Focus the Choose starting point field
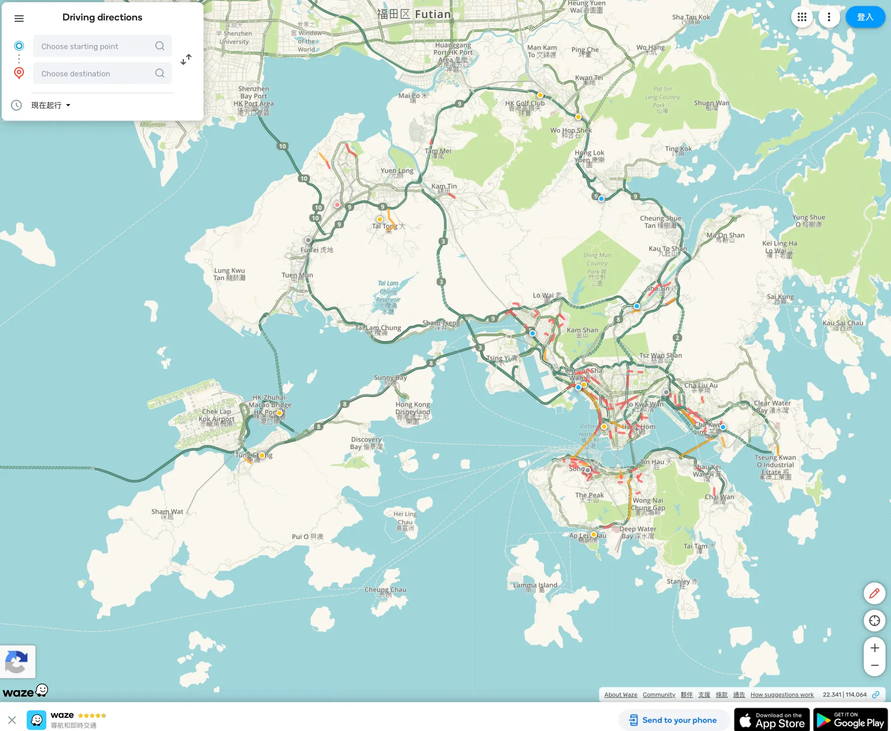Image resolution: width=891 pixels, height=731 pixels. tap(102, 46)
